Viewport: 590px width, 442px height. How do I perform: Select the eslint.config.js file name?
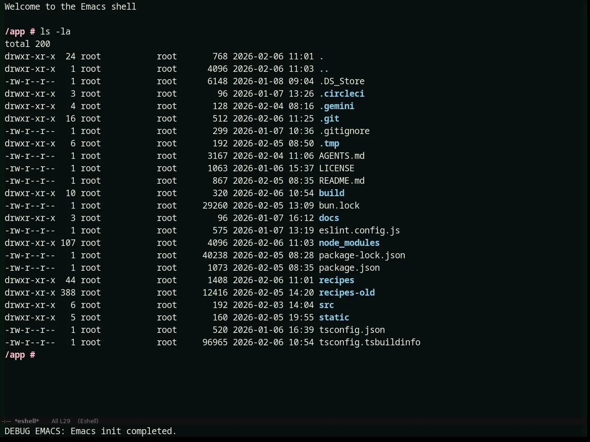pyautogui.click(x=360, y=230)
